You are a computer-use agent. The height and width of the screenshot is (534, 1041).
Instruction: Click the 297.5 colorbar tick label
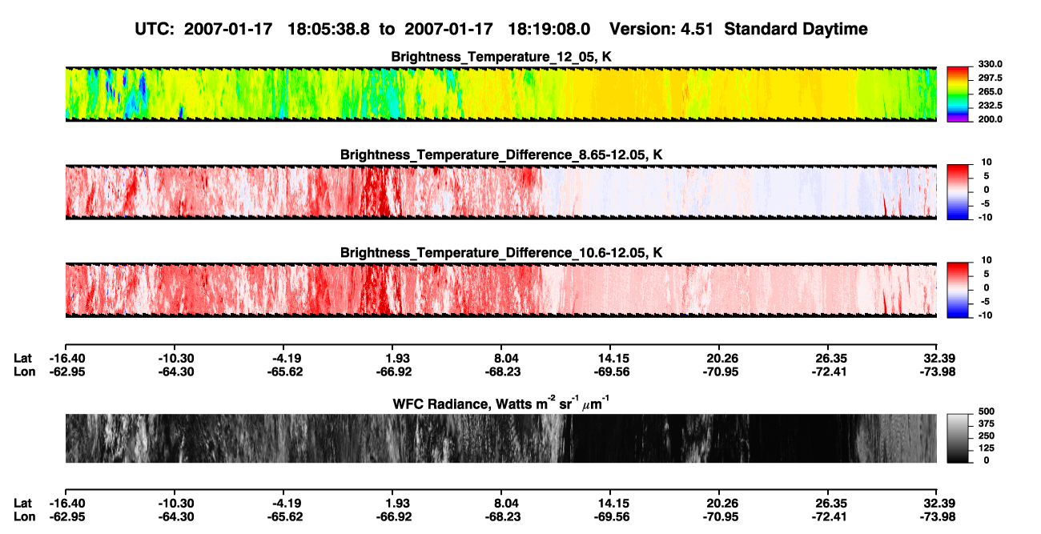point(991,78)
